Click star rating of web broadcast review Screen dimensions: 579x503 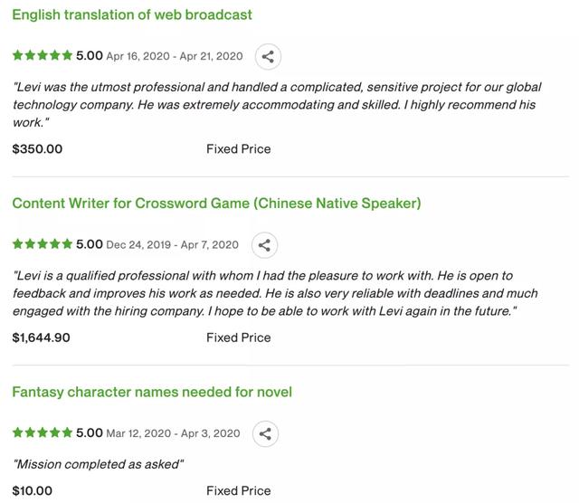pos(43,55)
